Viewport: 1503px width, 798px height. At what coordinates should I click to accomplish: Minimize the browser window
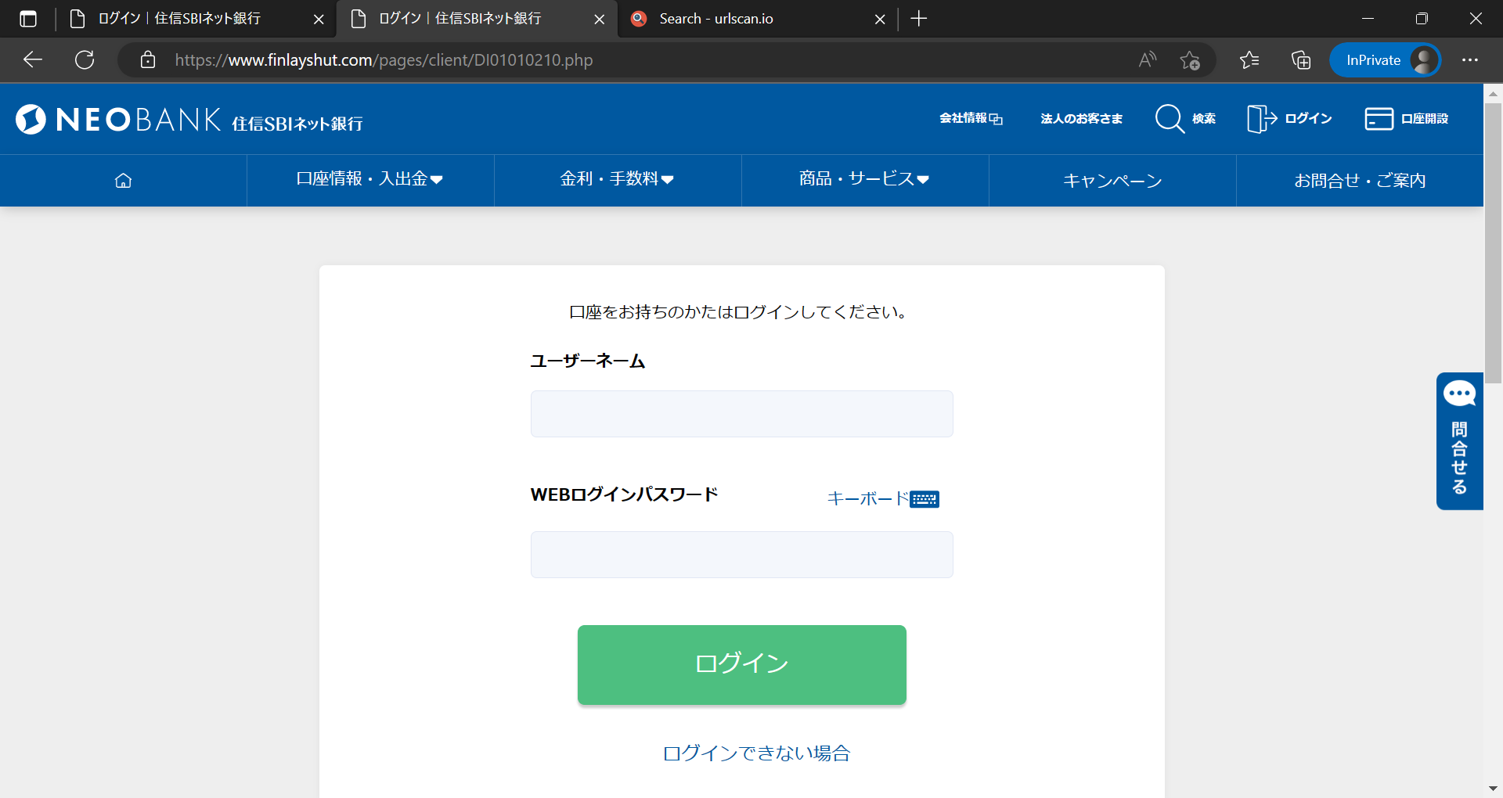(x=1368, y=19)
